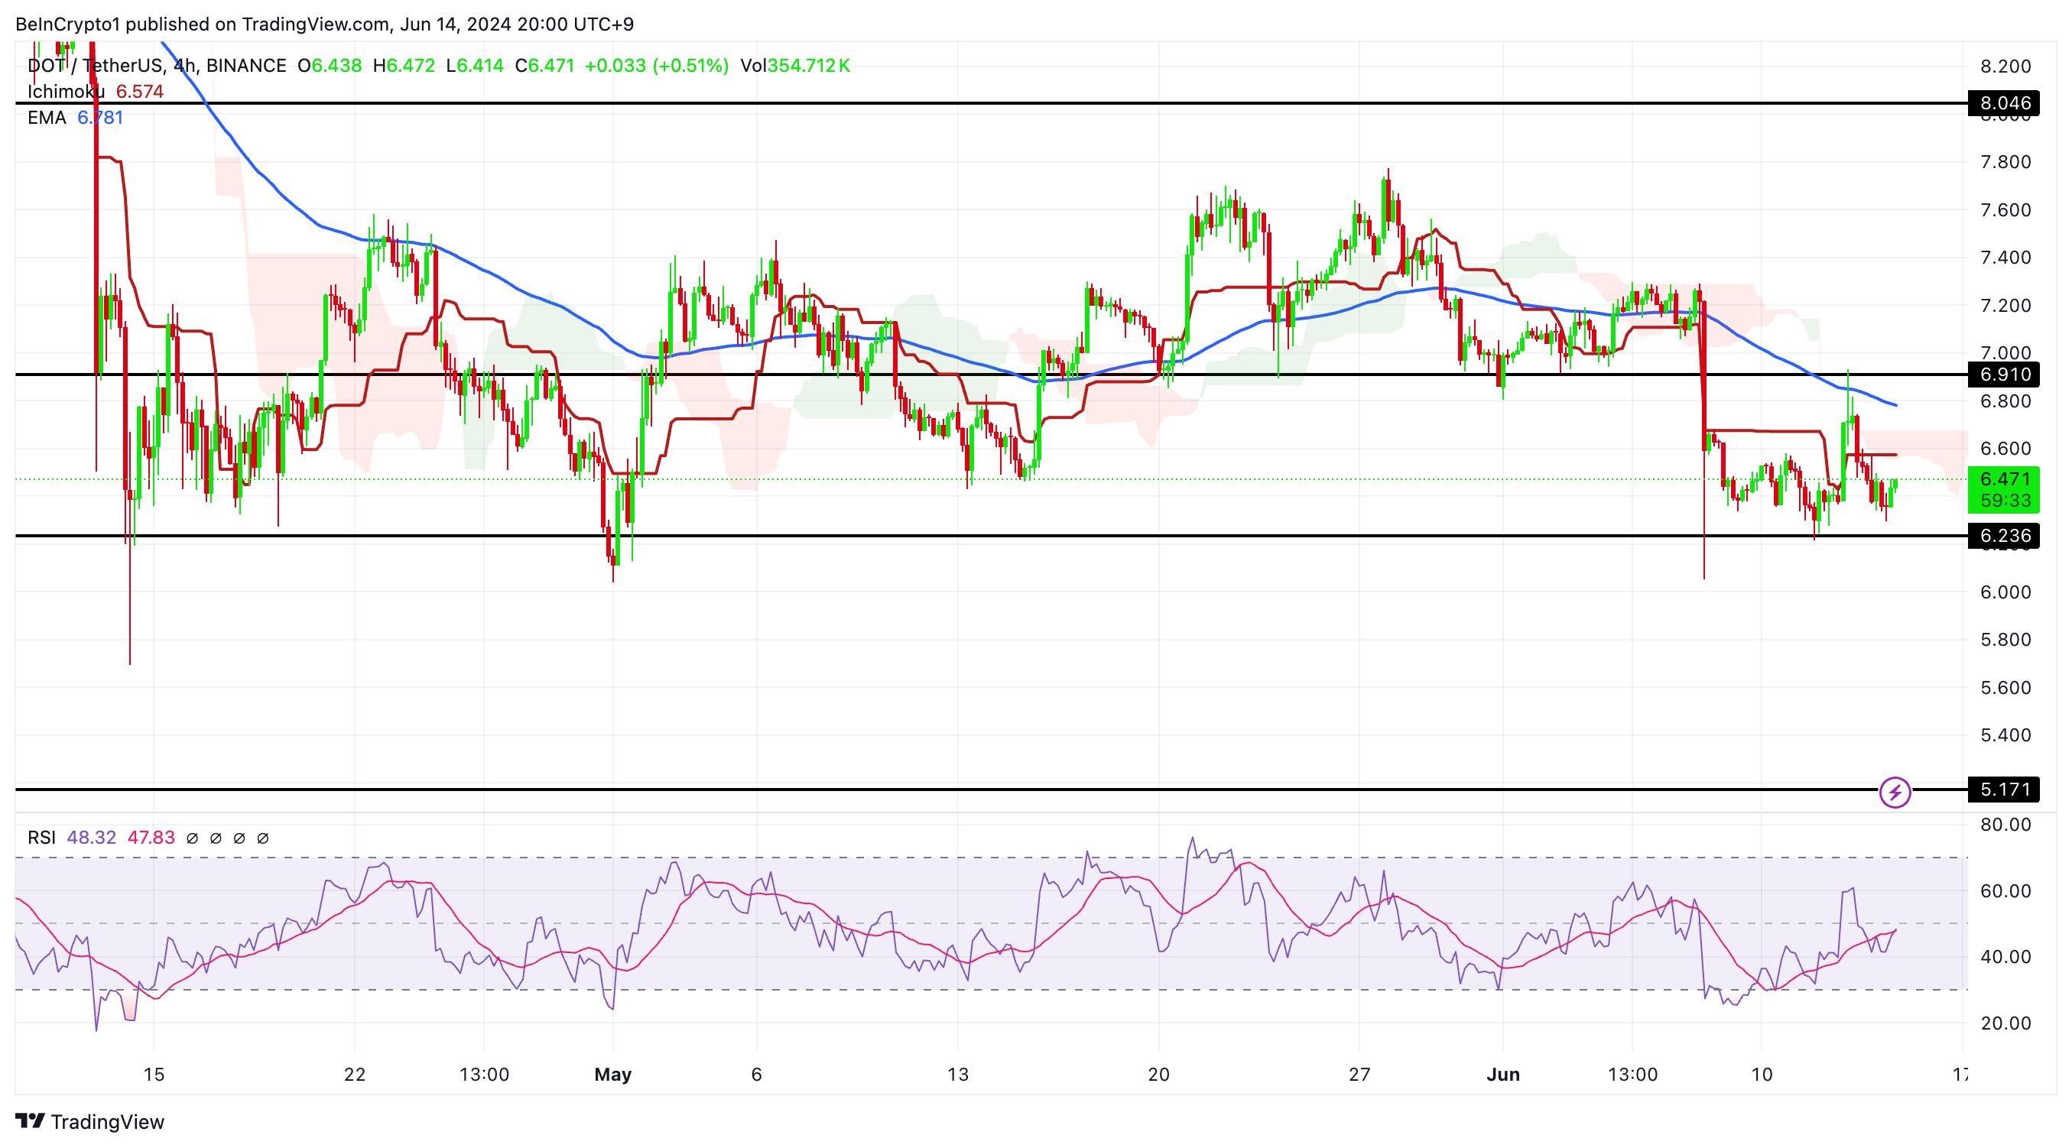Click the red RSI average value 47.83
2072x1148 pixels.
tap(151, 838)
